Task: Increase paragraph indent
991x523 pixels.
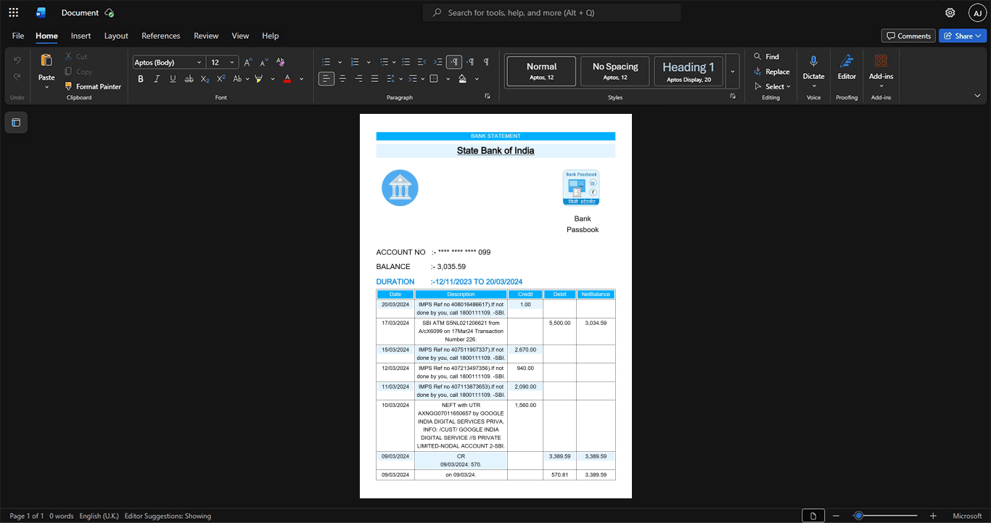Action: [437, 62]
